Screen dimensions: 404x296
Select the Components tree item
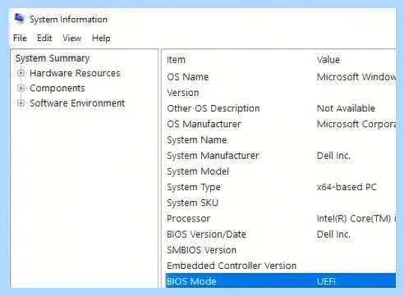pos(57,89)
